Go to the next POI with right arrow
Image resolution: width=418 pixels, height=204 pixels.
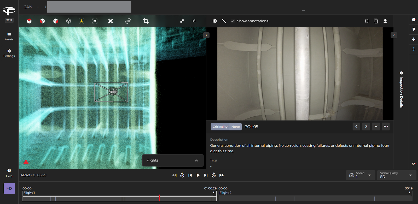click(x=366, y=127)
